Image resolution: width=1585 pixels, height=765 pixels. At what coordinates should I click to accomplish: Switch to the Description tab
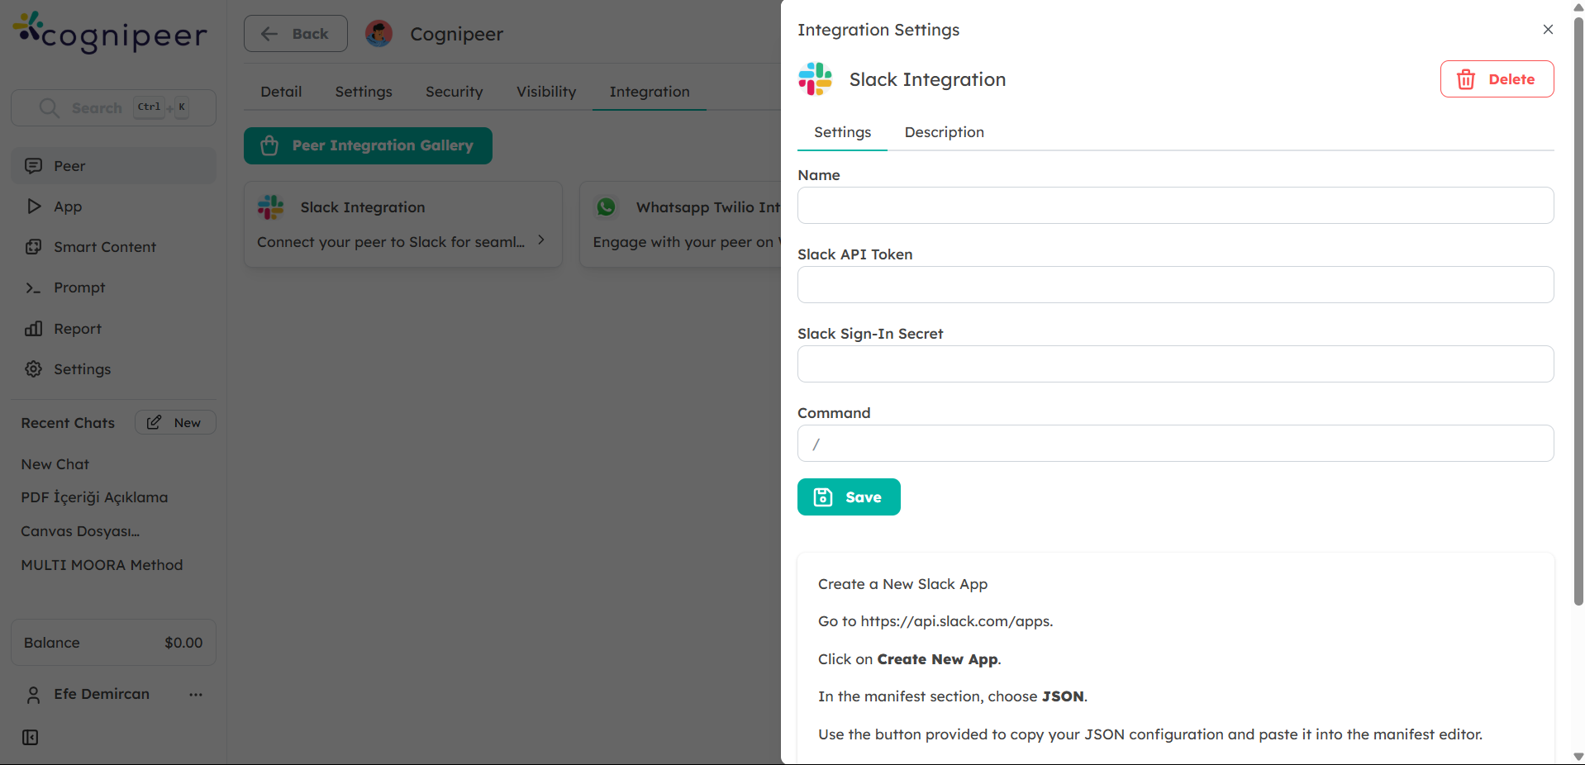[944, 132]
